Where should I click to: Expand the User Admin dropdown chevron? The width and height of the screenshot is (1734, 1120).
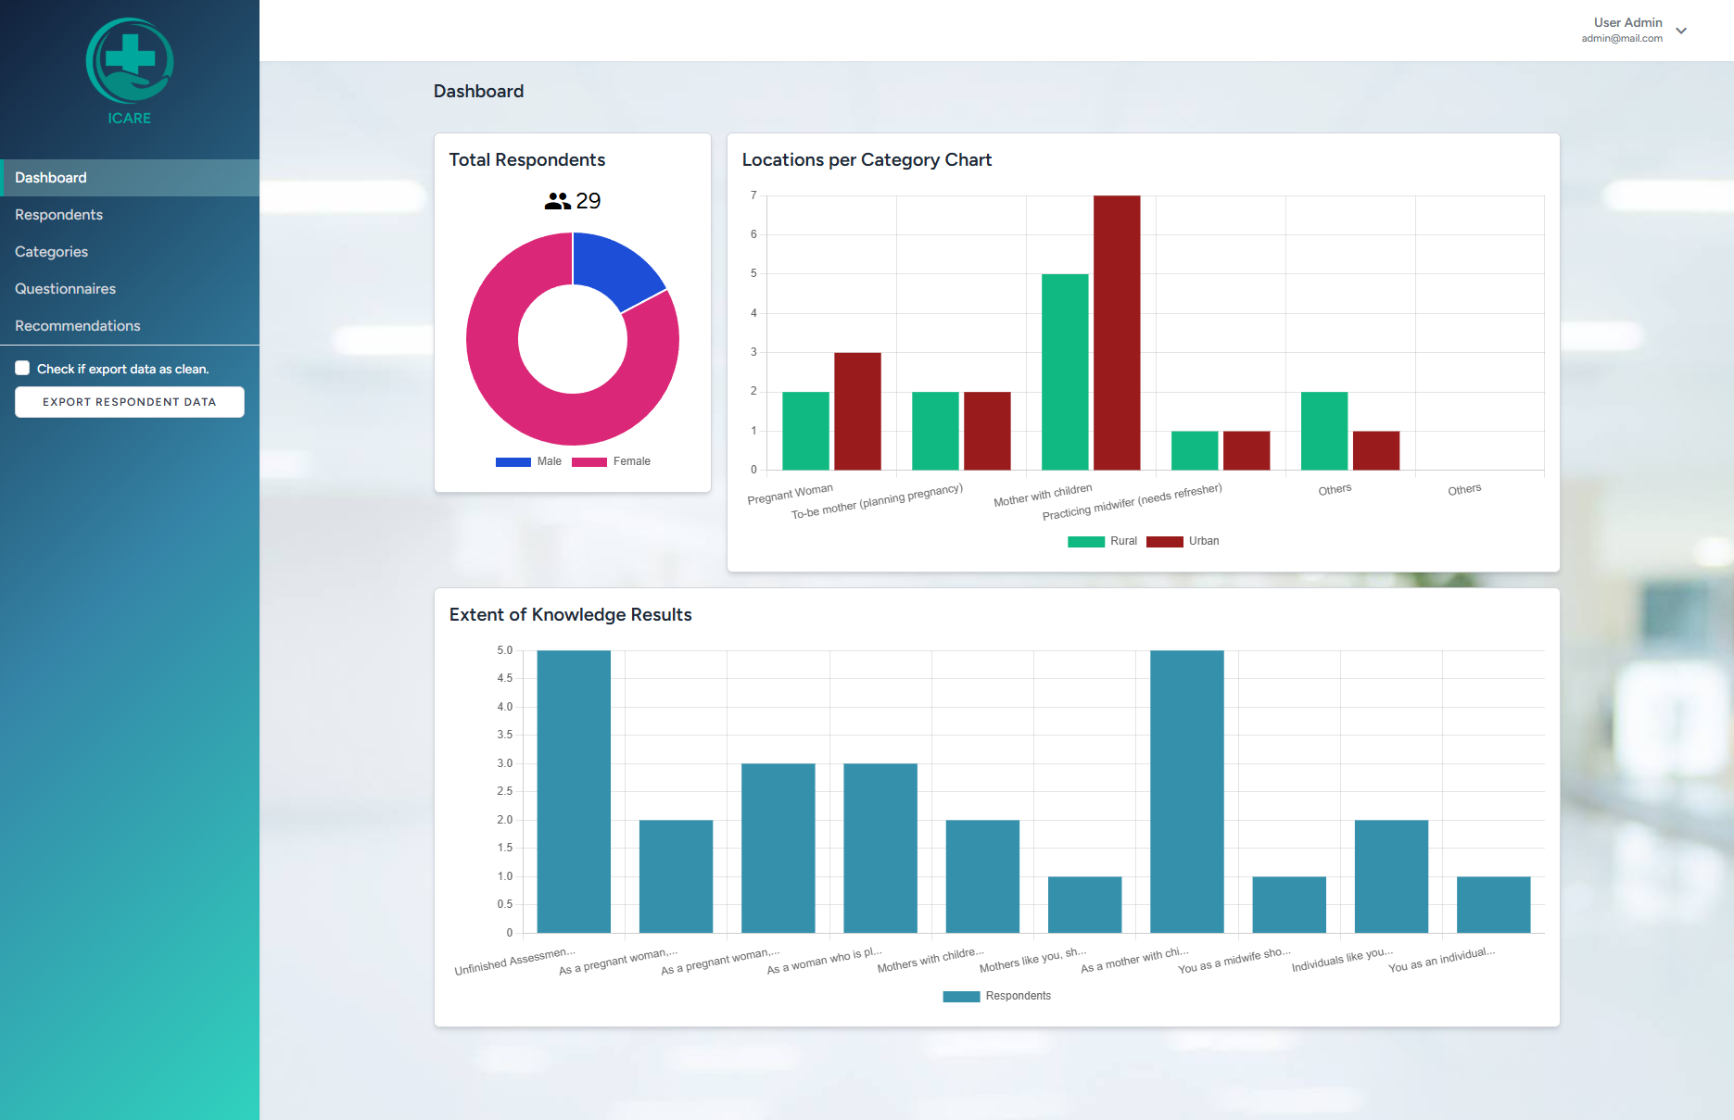[x=1681, y=31]
